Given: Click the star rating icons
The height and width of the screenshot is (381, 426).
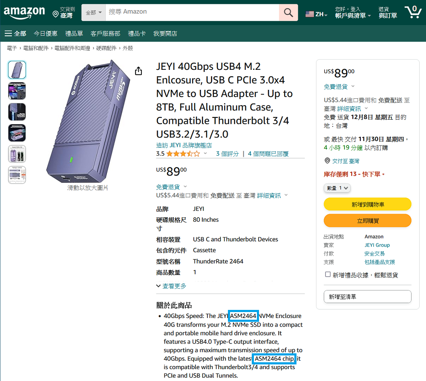Looking at the screenshot, I should (183, 154).
